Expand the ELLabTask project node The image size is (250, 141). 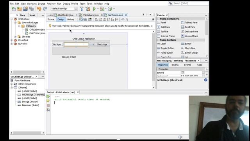(12, 40)
